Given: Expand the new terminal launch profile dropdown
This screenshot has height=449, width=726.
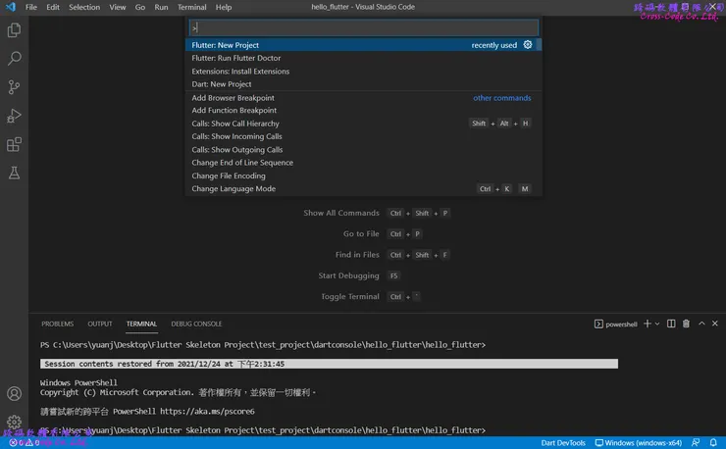Looking at the screenshot, I should [x=658, y=324].
